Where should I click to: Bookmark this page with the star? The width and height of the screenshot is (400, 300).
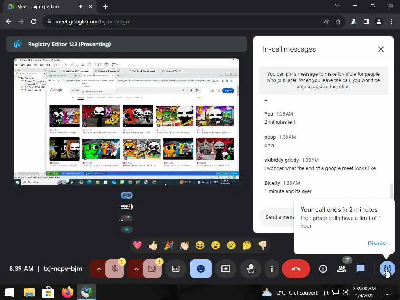[338, 22]
